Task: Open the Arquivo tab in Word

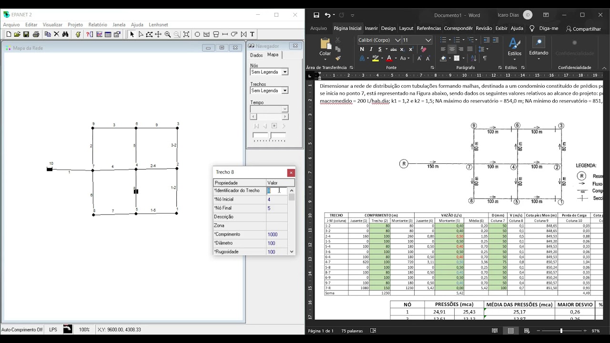Action: click(x=318, y=28)
